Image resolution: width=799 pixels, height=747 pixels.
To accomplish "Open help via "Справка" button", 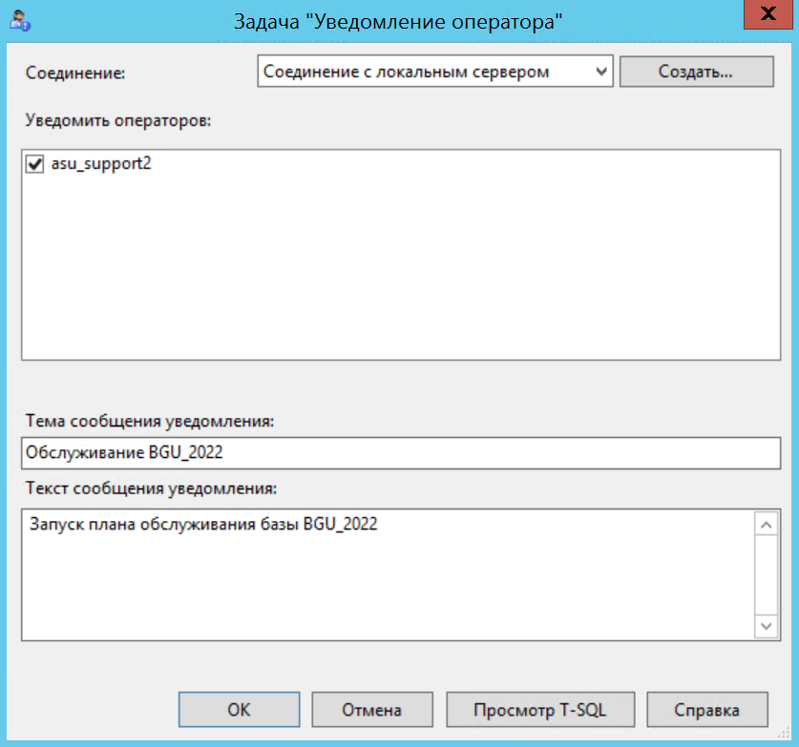I will click(706, 710).
